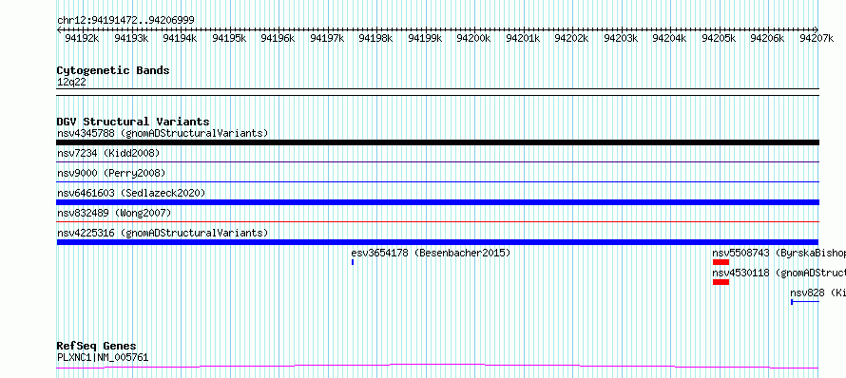846x378 pixels.
Task: Select variant label esv3654178 (Besenbacher2015)
Action: (431, 253)
